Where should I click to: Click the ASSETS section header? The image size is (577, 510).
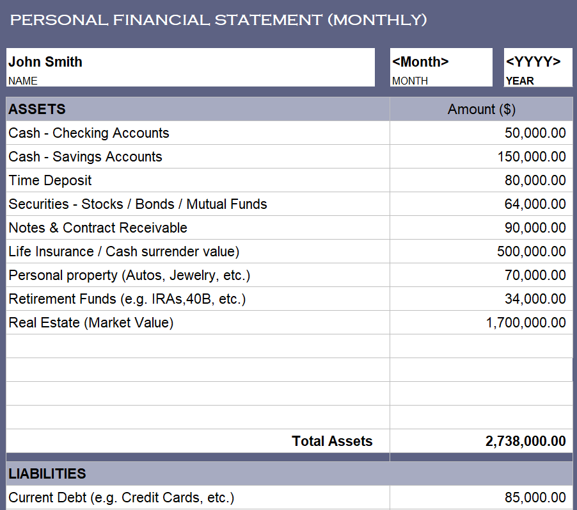click(x=37, y=110)
